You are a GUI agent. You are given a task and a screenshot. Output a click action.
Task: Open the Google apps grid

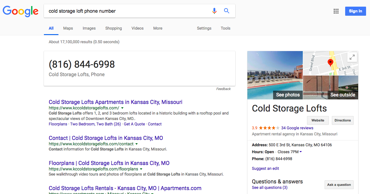pyautogui.click(x=336, y=11)
